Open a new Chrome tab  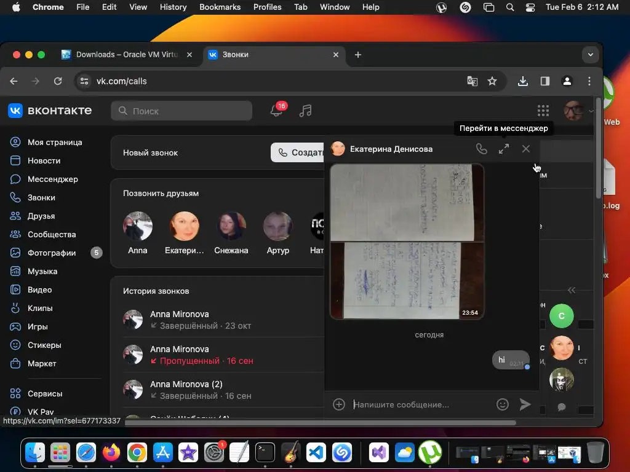pos(357,55)
